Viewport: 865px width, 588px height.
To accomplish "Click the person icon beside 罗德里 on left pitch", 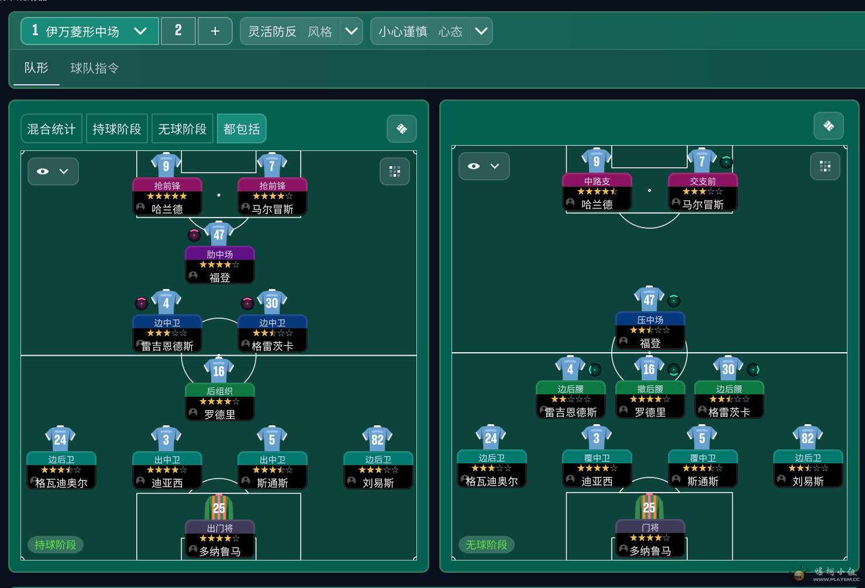I will pyautogui.click(x=193, y=413).
